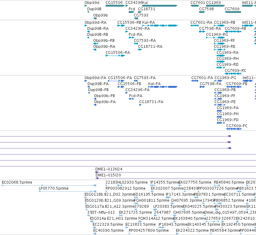Viewport: 256px width, 235px height.
Task: Click the EC22329.5prime EST label
Action: pos(108,224)
